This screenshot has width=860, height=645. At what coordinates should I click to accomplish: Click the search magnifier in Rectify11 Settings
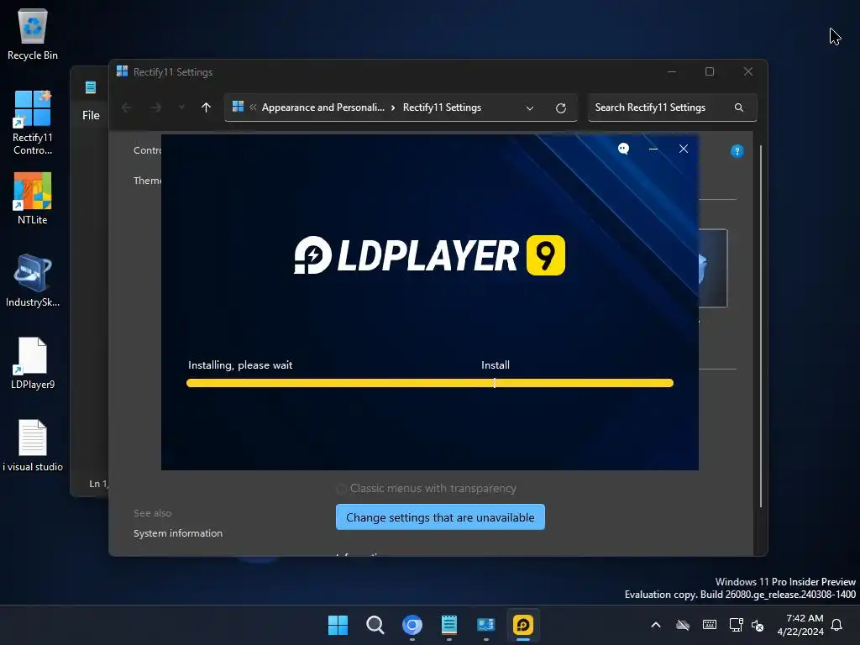click(739, 107)
